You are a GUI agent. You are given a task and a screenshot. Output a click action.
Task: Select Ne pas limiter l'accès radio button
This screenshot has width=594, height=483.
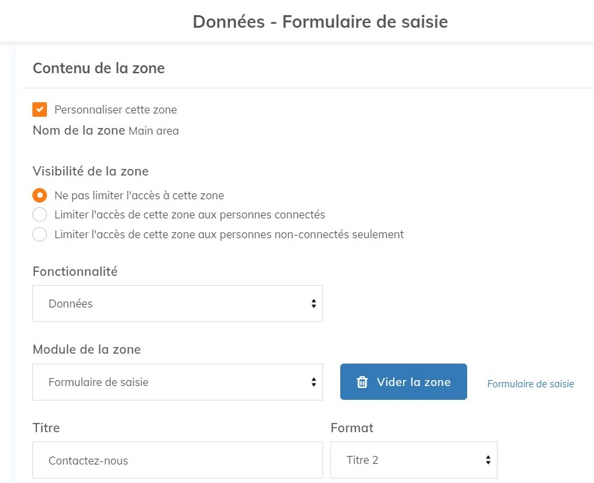[40, 195]
